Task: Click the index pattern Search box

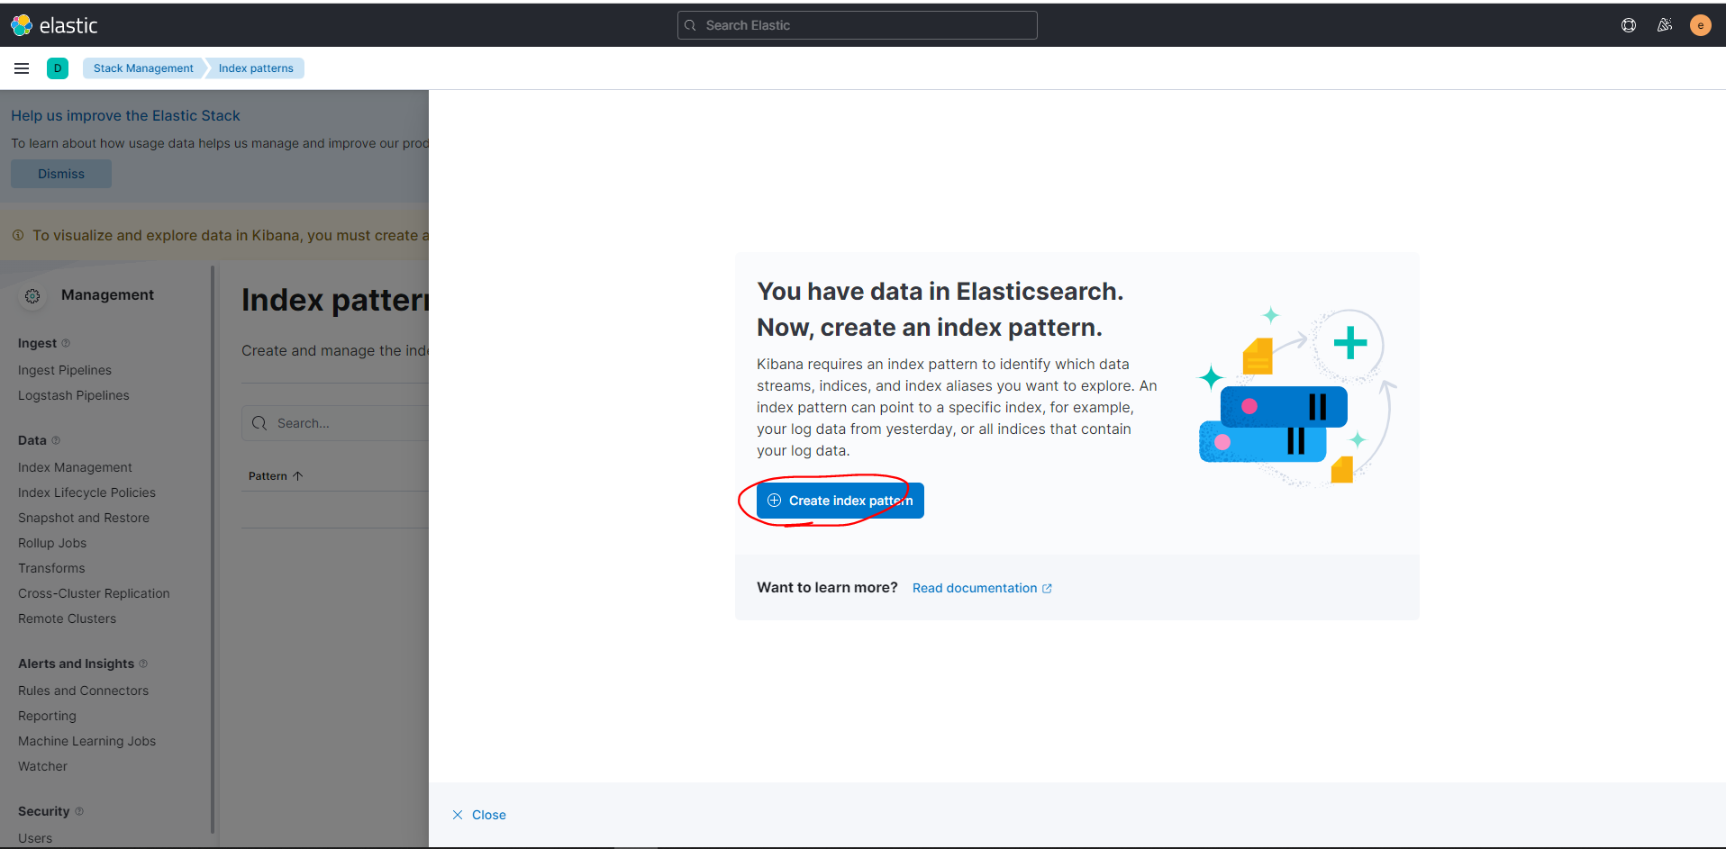Action: (335, 423)
